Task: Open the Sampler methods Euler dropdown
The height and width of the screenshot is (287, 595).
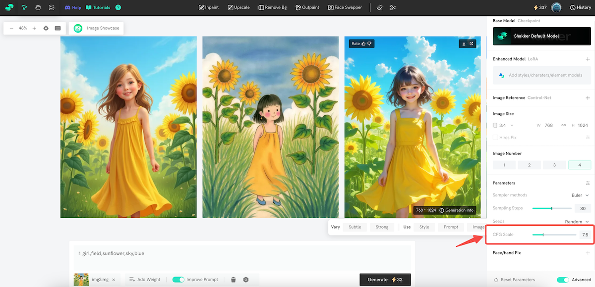Action: click(580, 195)
